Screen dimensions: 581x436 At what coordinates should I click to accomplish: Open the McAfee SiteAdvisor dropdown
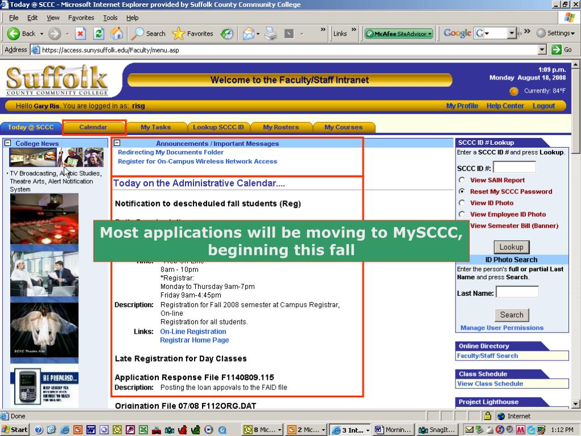click(x=430, y=33)
